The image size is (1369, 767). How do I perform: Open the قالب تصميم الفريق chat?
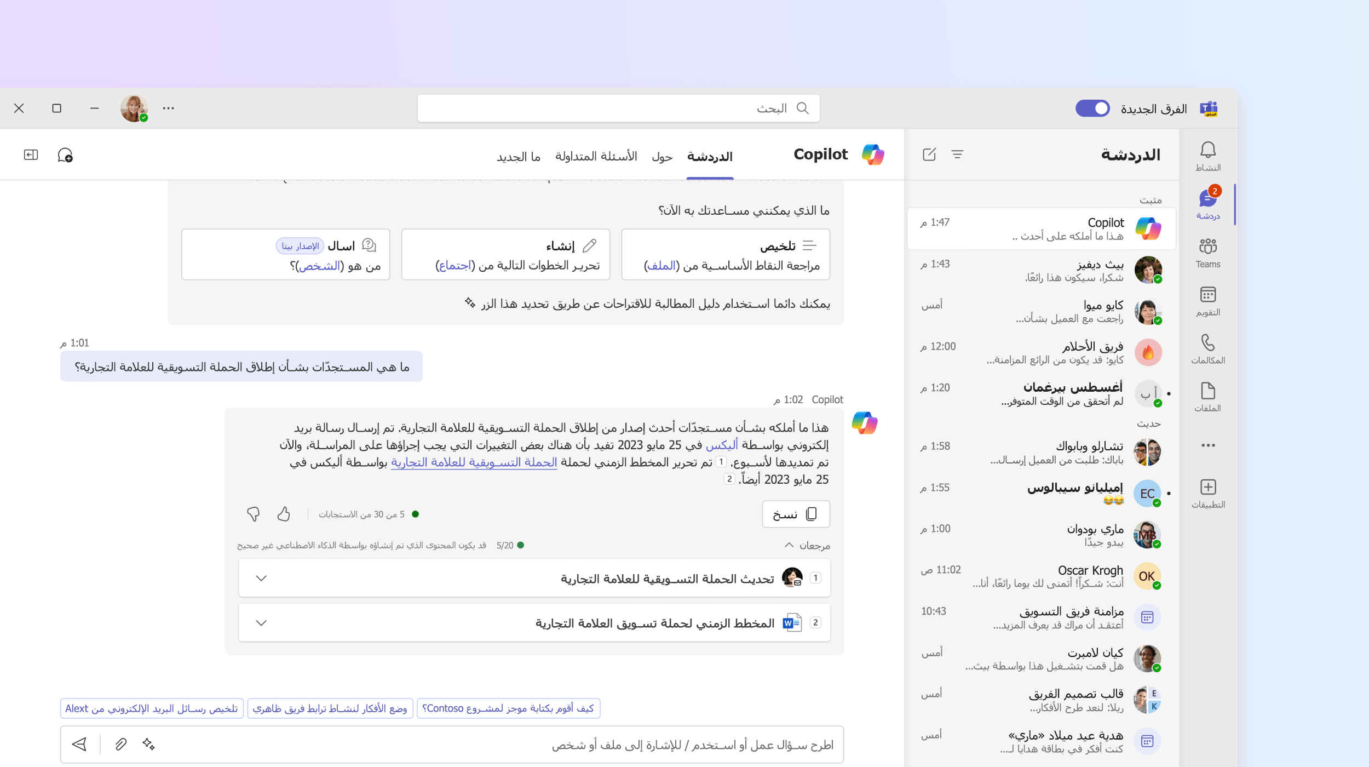click(1042, 700)
